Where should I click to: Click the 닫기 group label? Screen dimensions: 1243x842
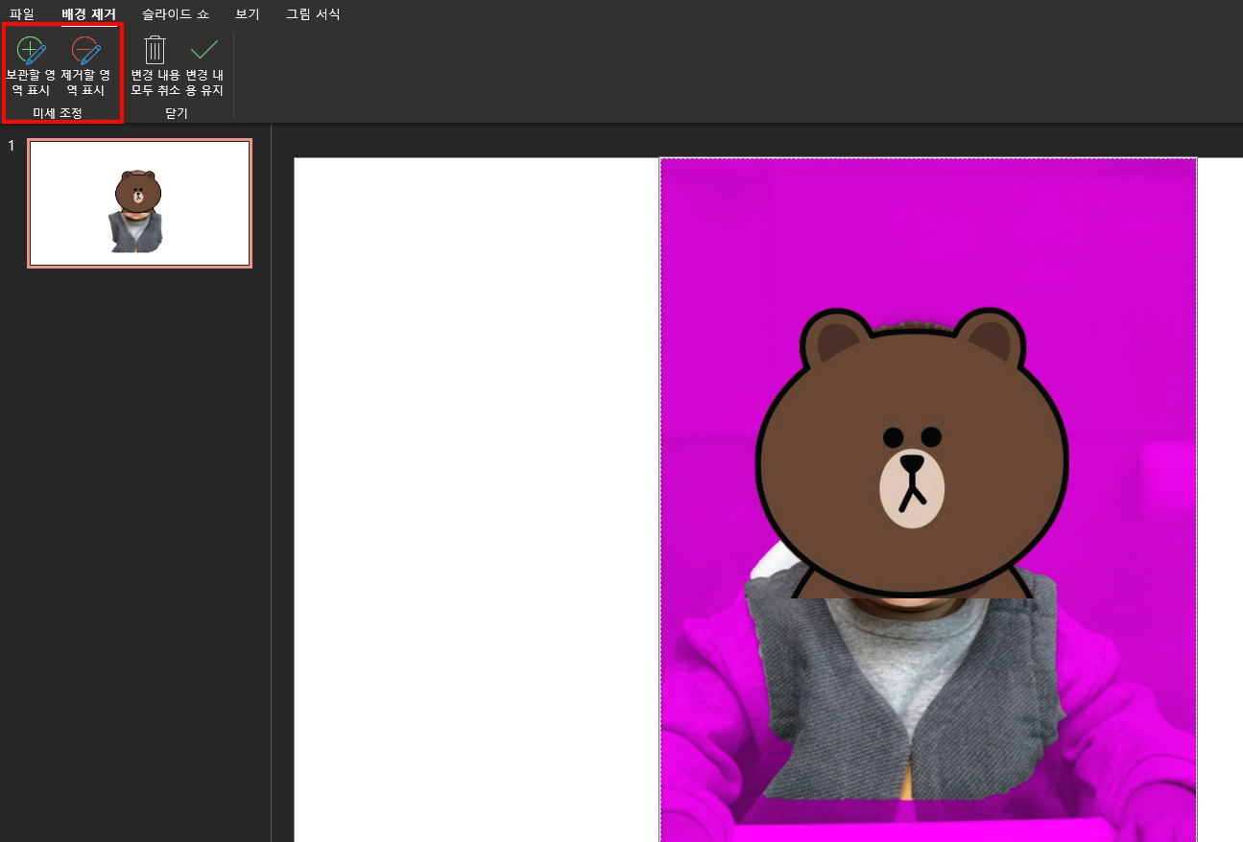pyautogui.click(x=177, y=113)
